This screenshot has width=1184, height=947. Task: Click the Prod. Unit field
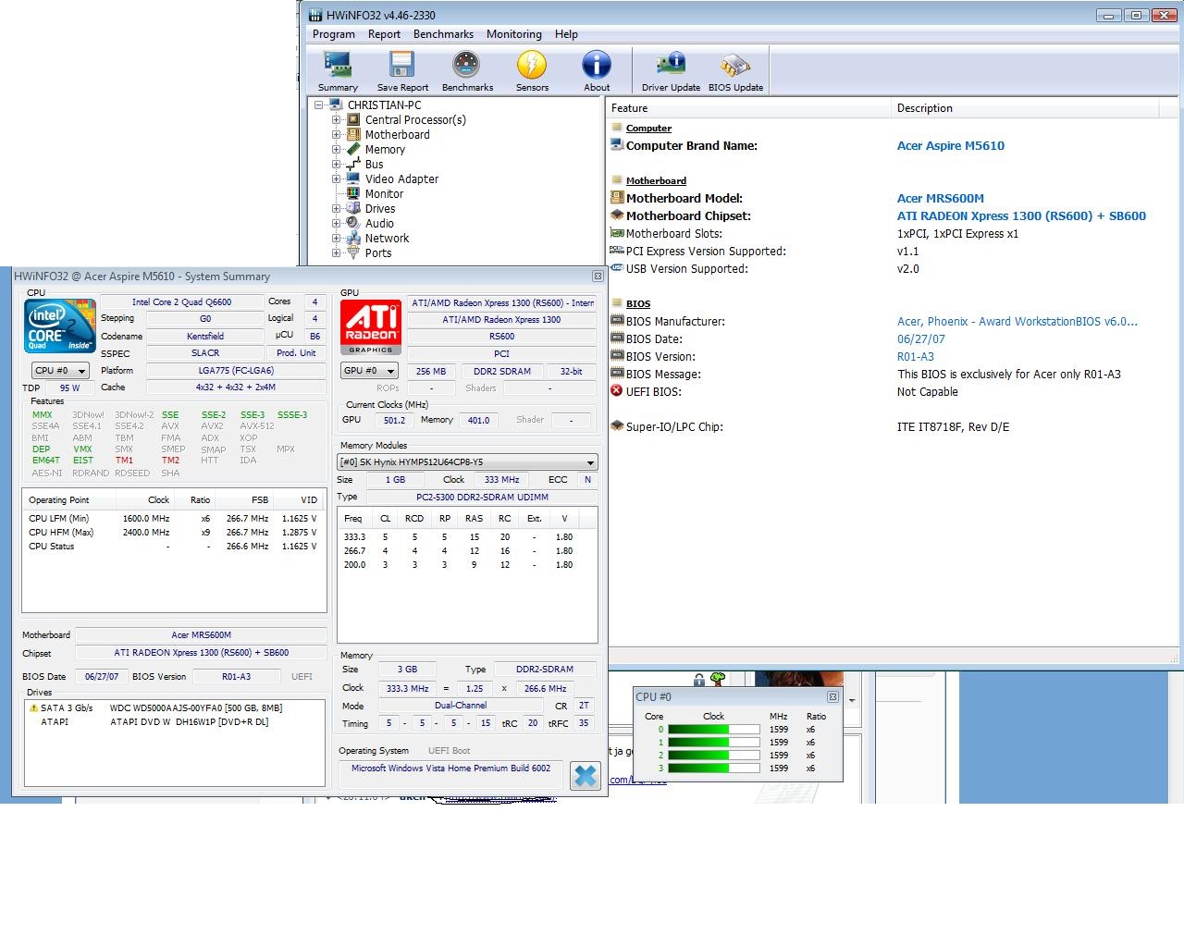click(296, 353)
